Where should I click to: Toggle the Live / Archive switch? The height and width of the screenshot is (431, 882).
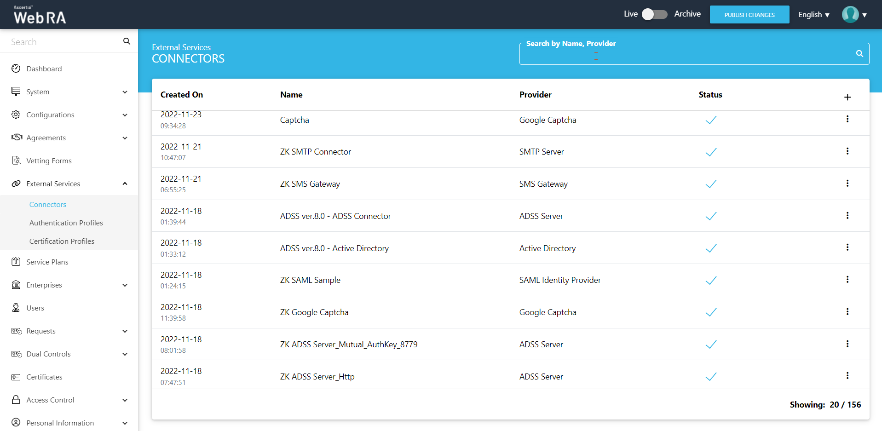(655, 14)
